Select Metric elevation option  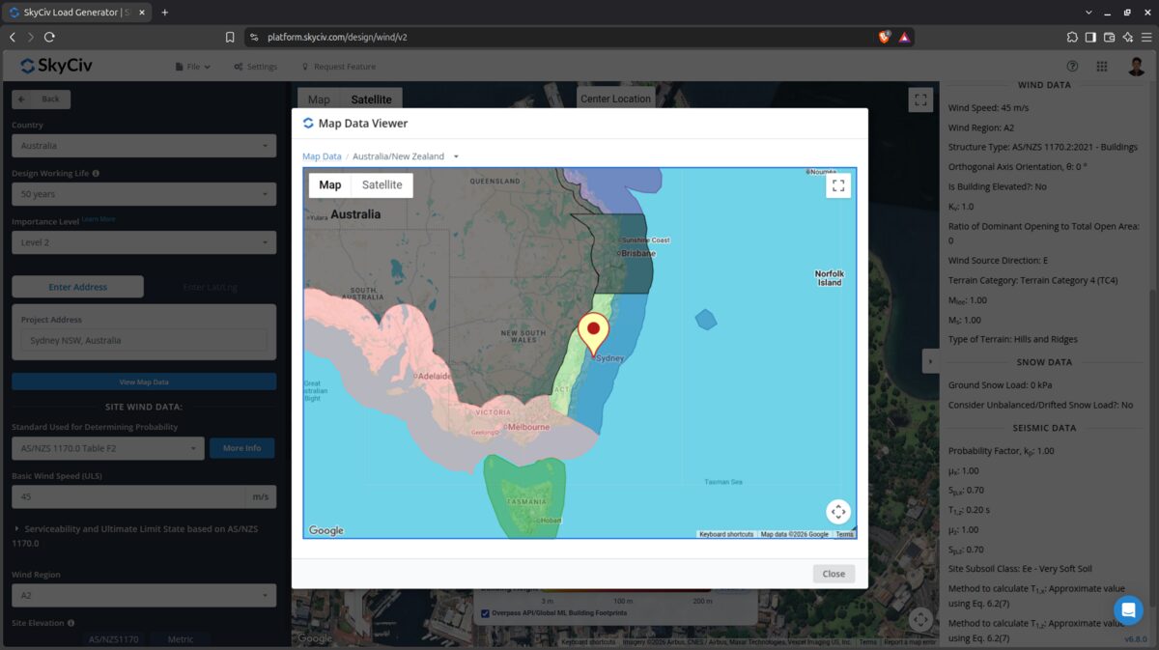coord(181,639)
